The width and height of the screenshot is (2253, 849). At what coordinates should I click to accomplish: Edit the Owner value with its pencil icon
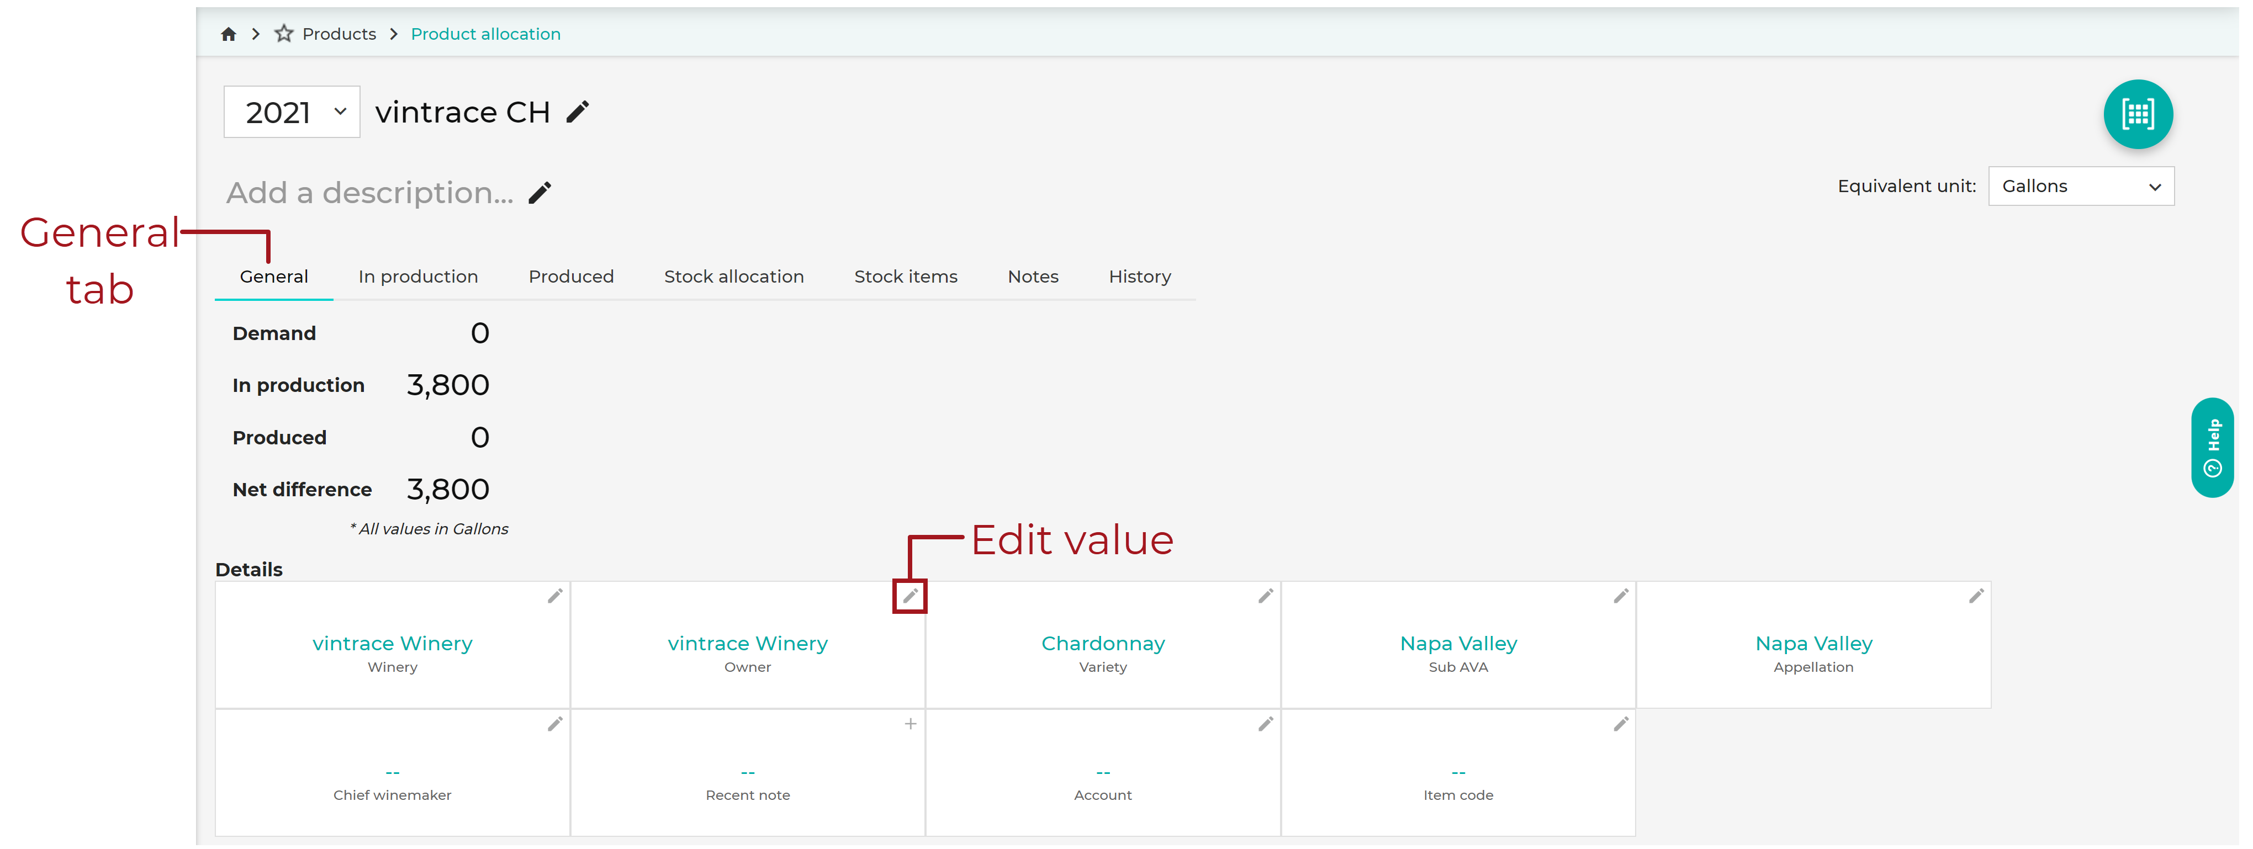click(911, 596)
